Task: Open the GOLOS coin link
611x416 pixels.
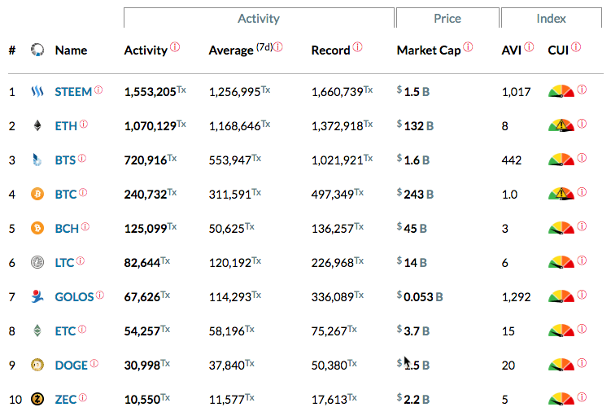Action: click(74, 297)
